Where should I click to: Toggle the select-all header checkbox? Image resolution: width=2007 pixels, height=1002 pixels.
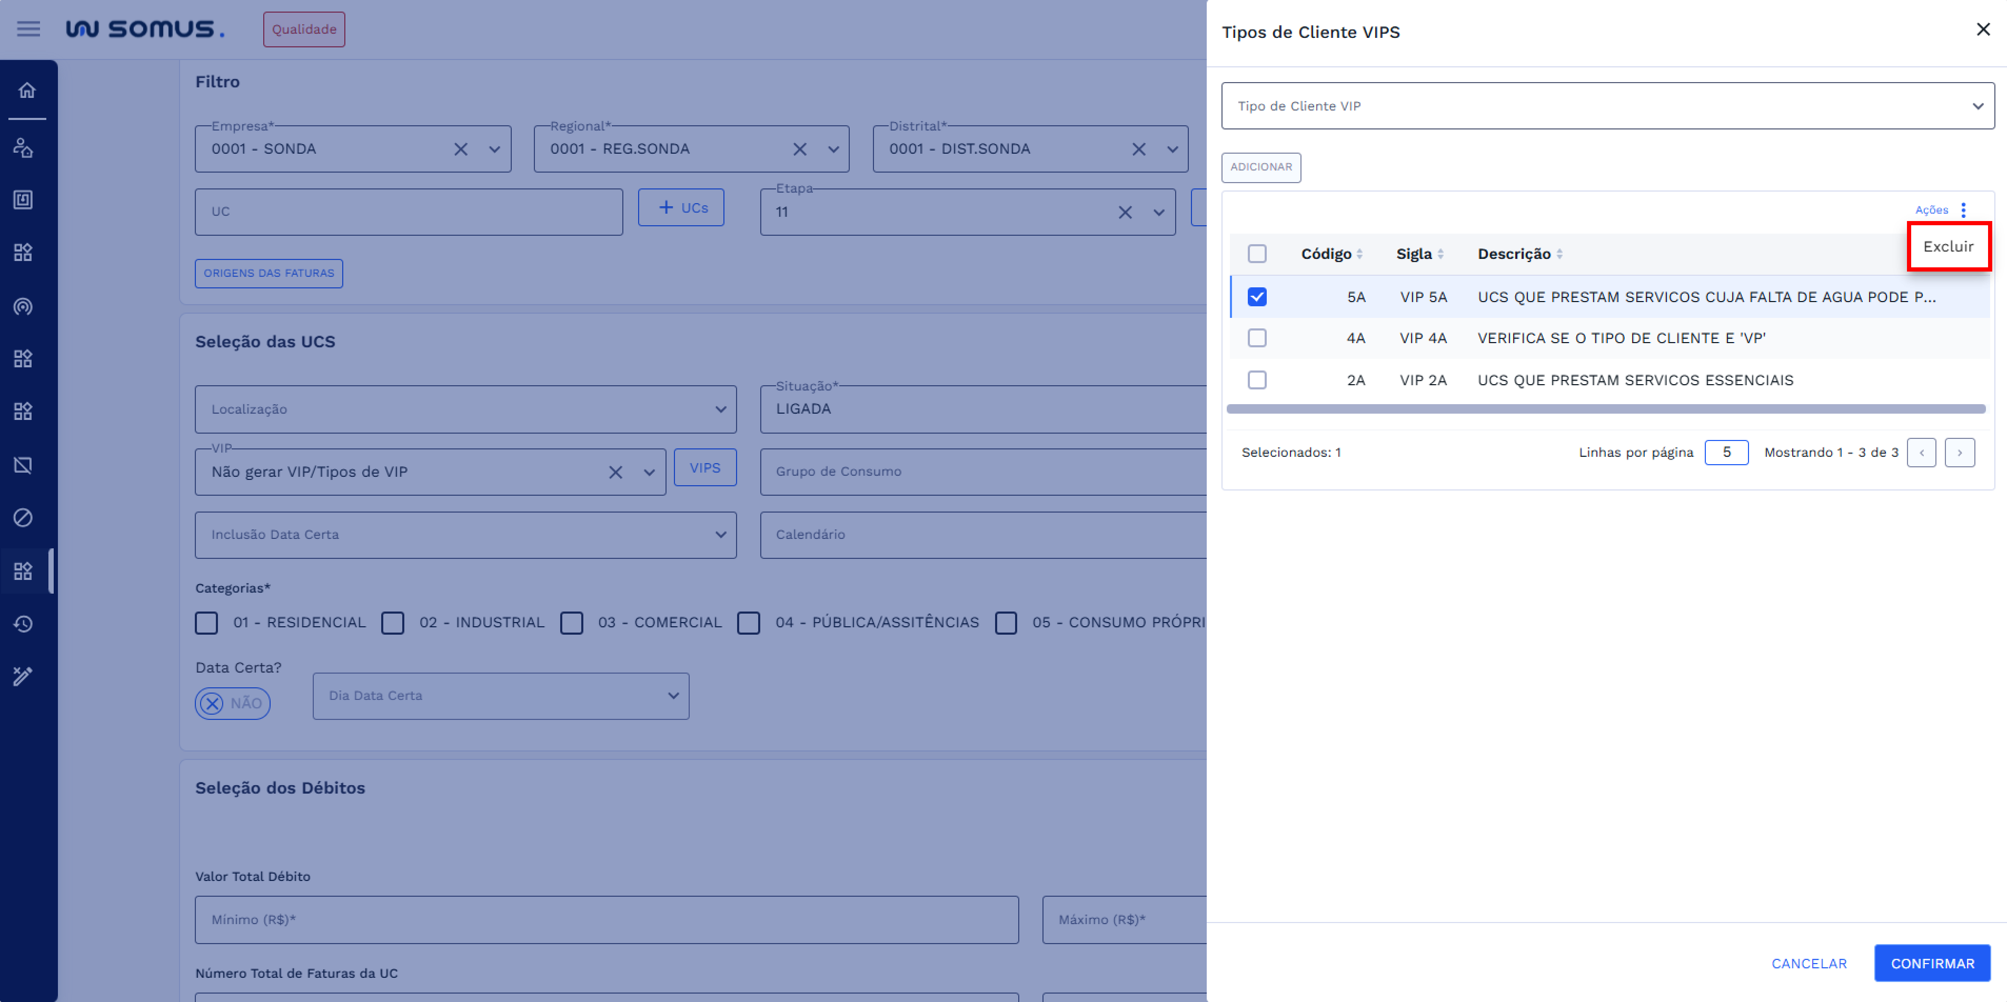click(1257, 254)
